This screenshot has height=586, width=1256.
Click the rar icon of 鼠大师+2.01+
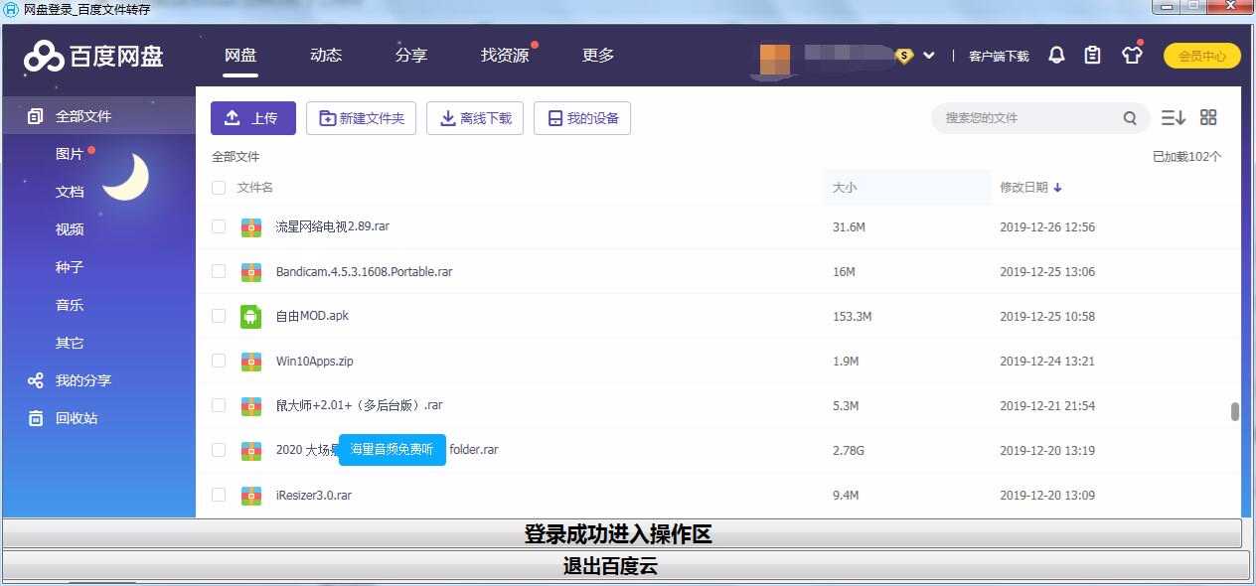pyautogui.click(x=250, y=405)
